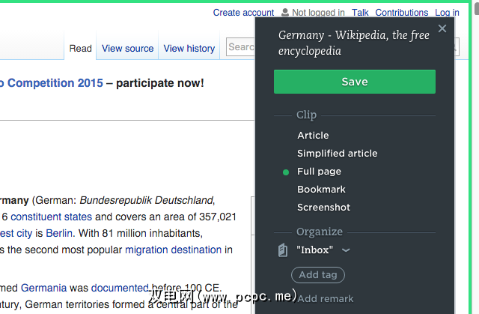Select the Full page clip option
This screenshot has height=314, width=479.
pyautogui.click(x=319, y=172)
